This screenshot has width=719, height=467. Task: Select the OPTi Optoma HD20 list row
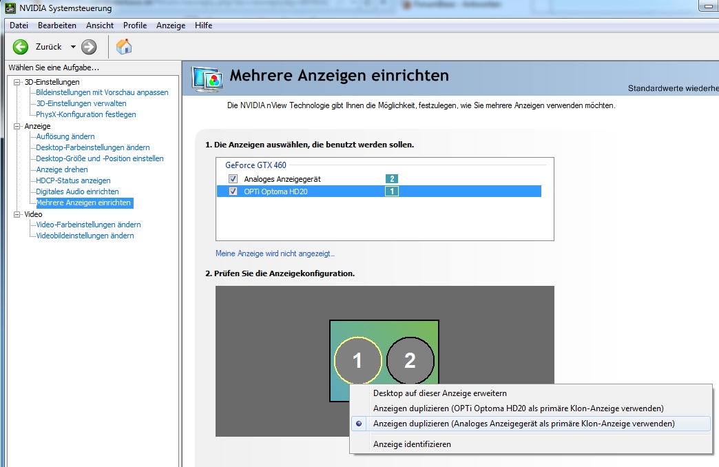coord(379,191)
